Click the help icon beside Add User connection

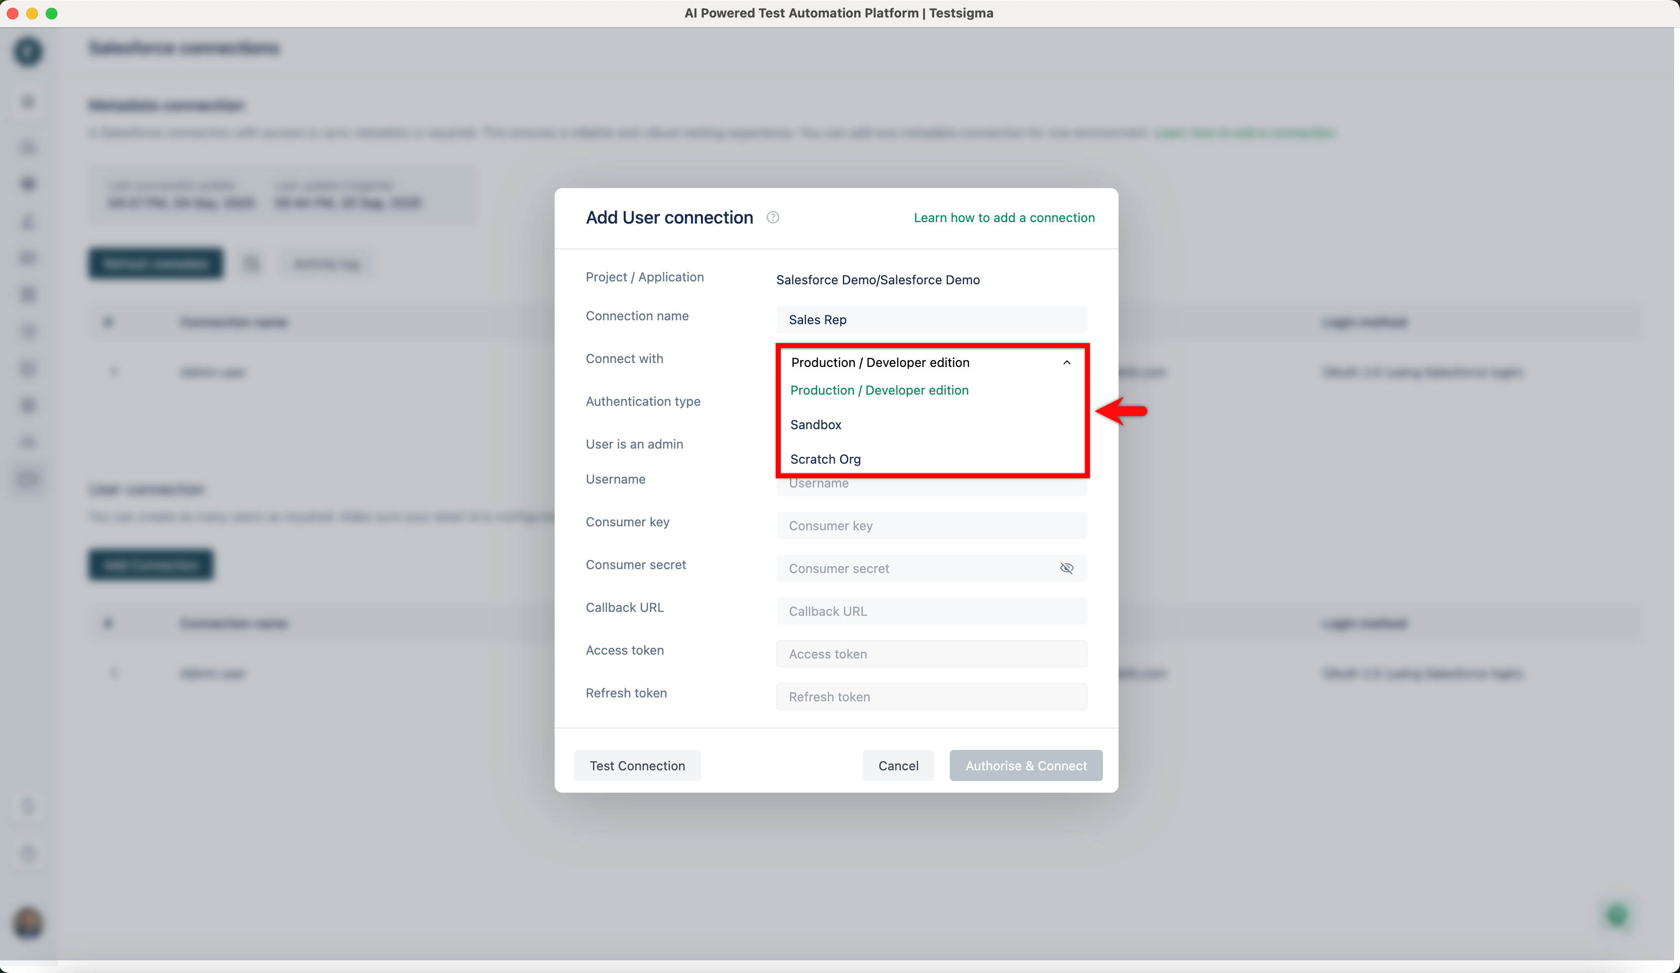click(x=772, y=217)
